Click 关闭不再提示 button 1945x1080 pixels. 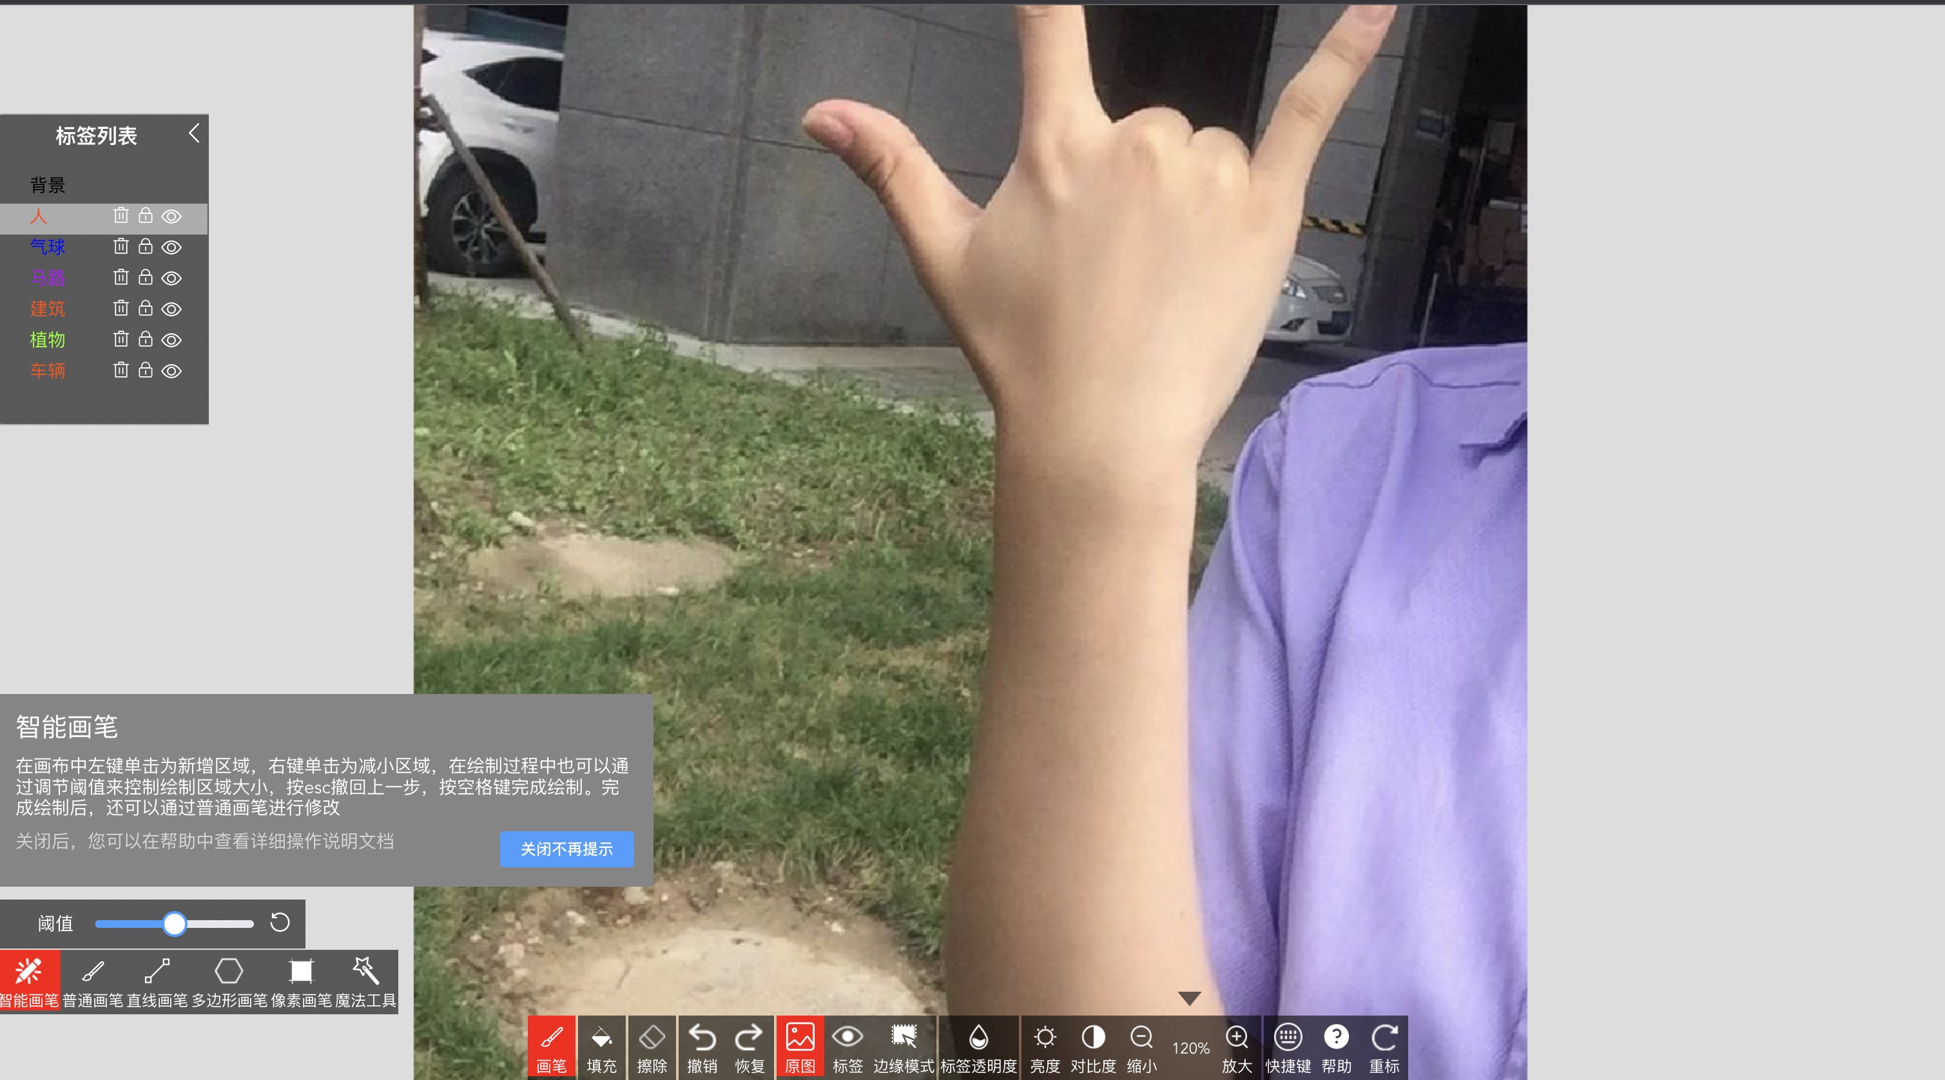pos(566,849)
